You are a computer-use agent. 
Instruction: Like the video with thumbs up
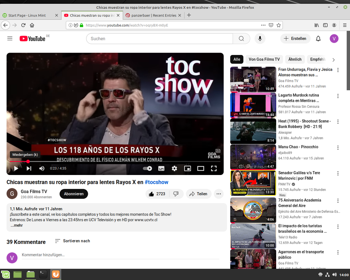pos(157,194)
